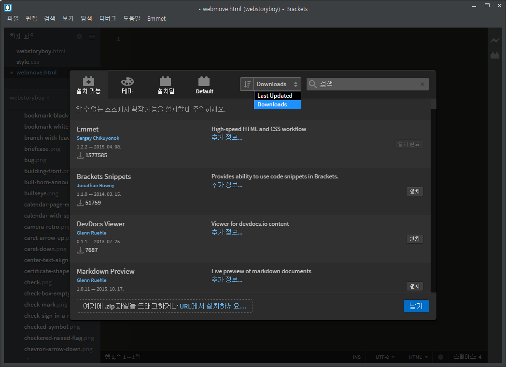The image size is (506, 367).
Task: Select chevron-arrow-down.png in file tree
Action: pyautogui.click(x=58, y=349)
